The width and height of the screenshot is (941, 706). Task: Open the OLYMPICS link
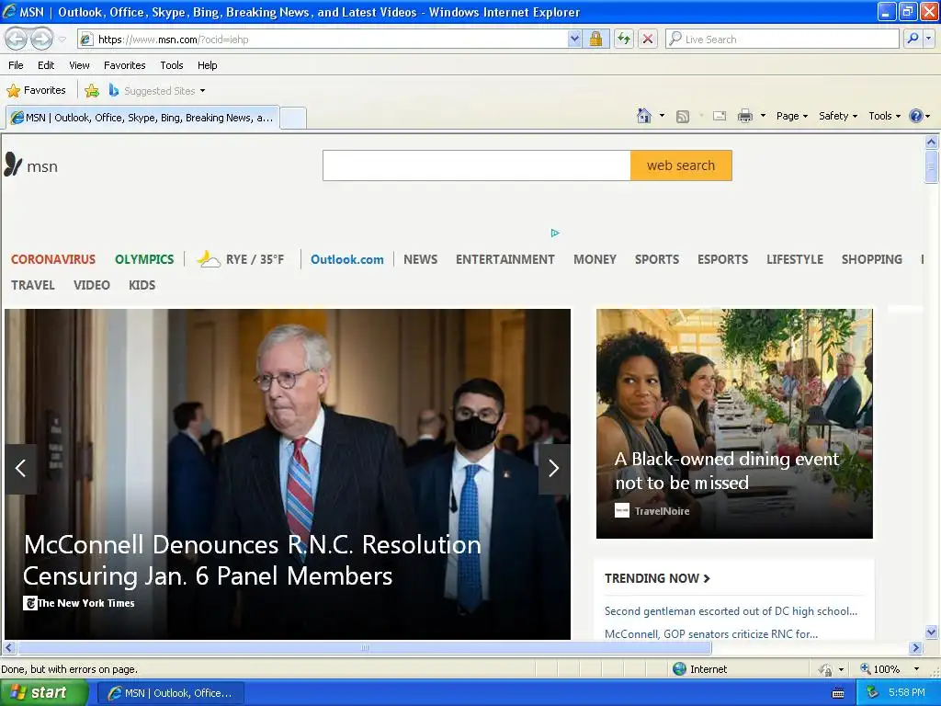[x=144, y=259]
